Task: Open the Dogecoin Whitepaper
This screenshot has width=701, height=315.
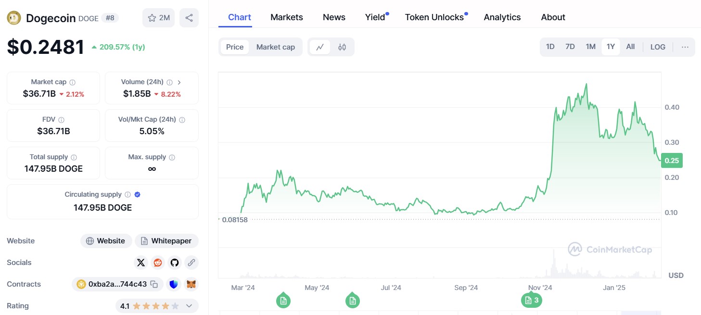Action: (166, 240)
